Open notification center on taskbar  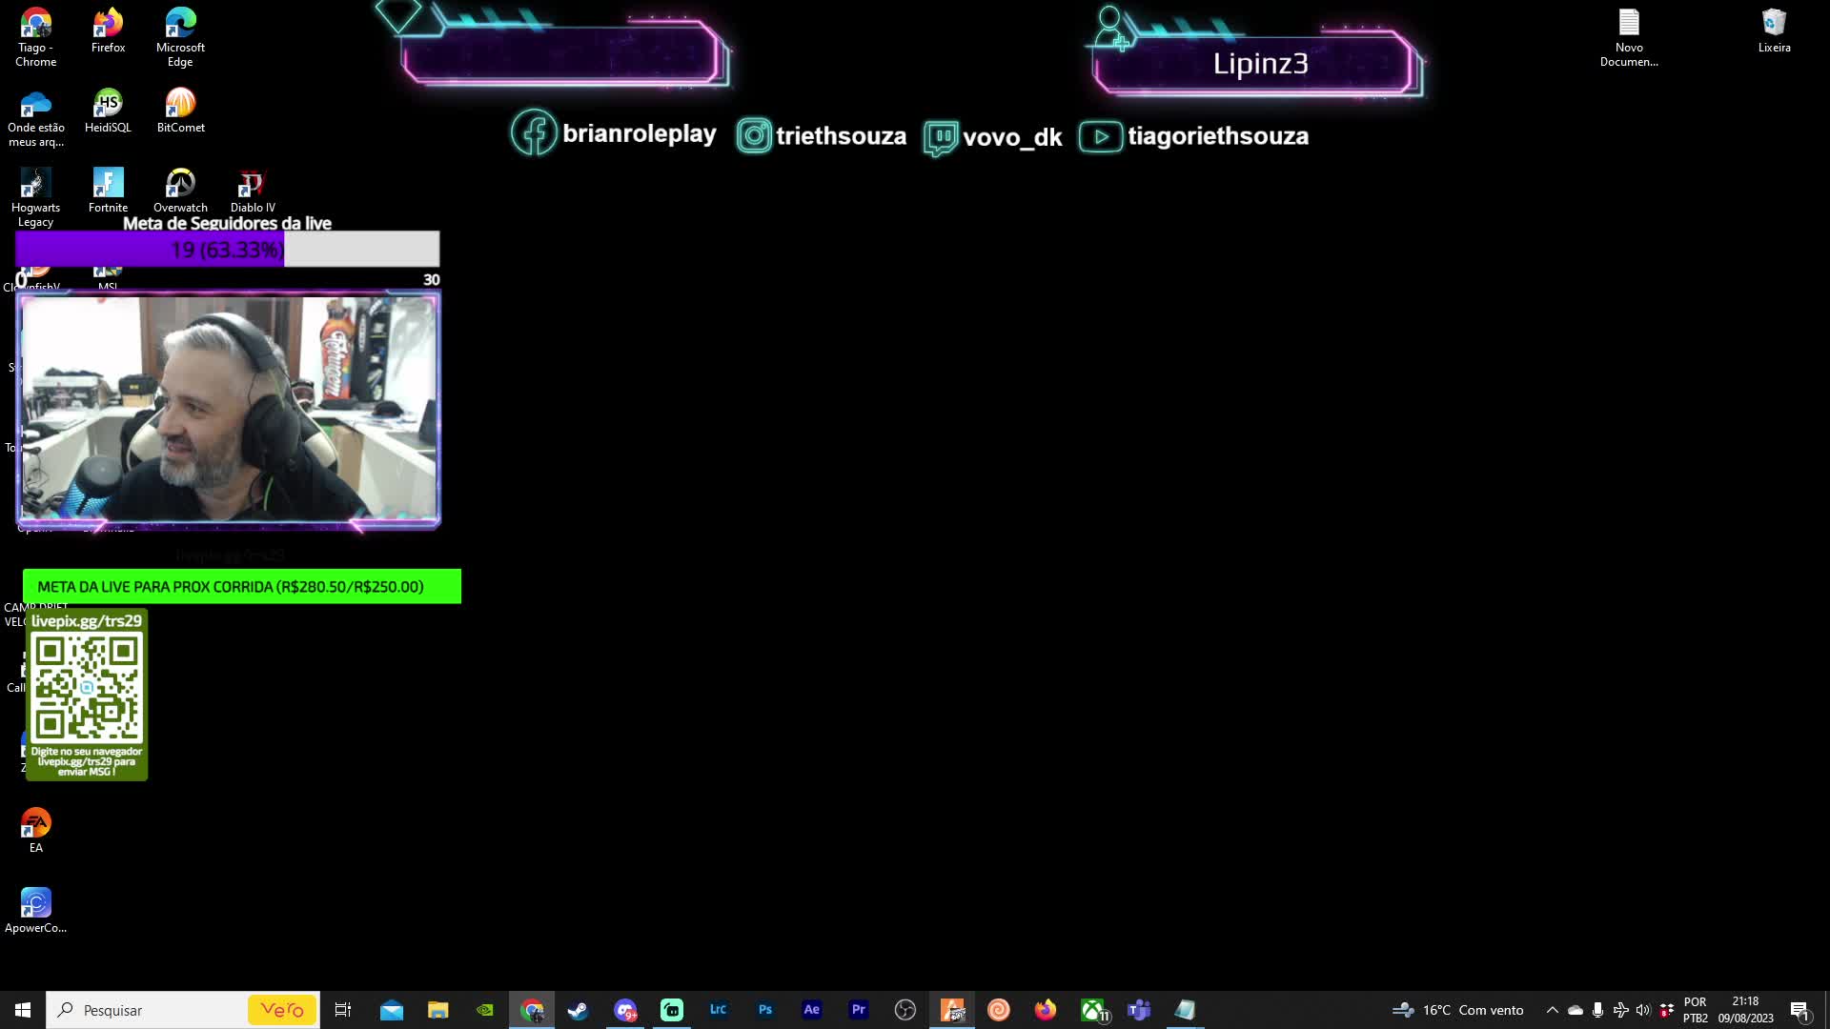pos(1799,1010)
